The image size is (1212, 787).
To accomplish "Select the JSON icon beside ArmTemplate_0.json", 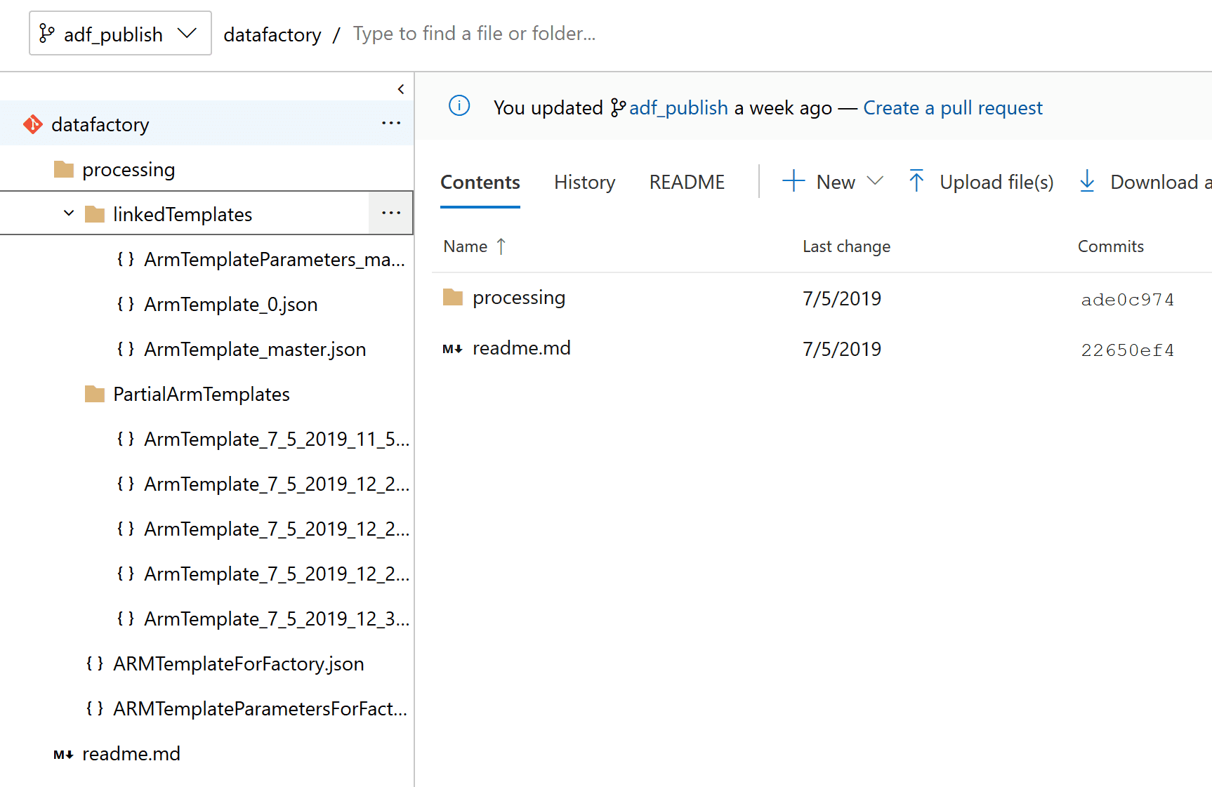I will point(126,304).
